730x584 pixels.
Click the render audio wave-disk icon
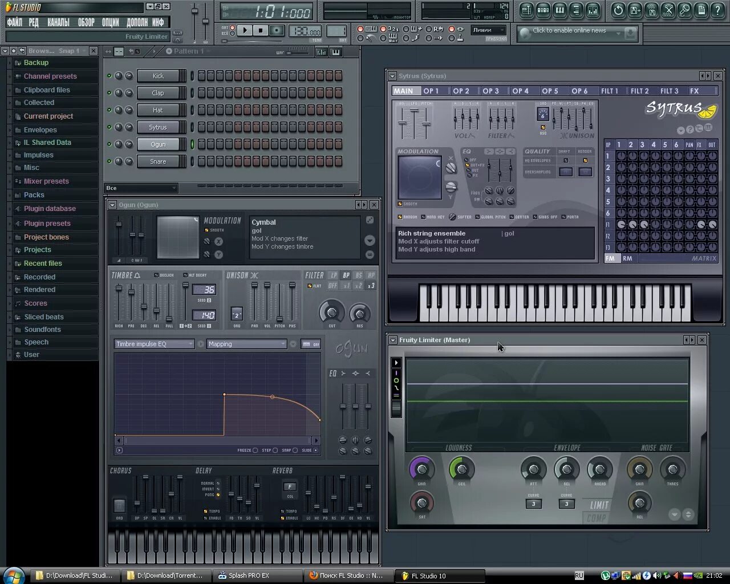[652, 10]
